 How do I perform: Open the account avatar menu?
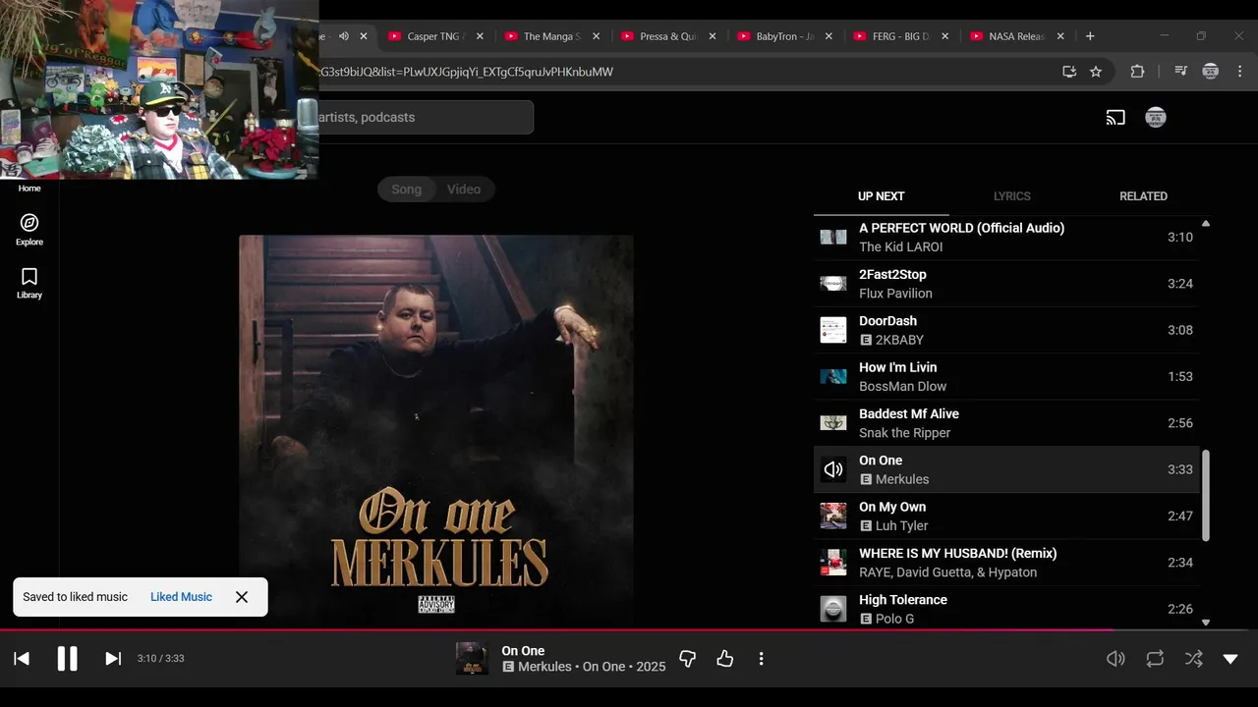click(1156, 118)
